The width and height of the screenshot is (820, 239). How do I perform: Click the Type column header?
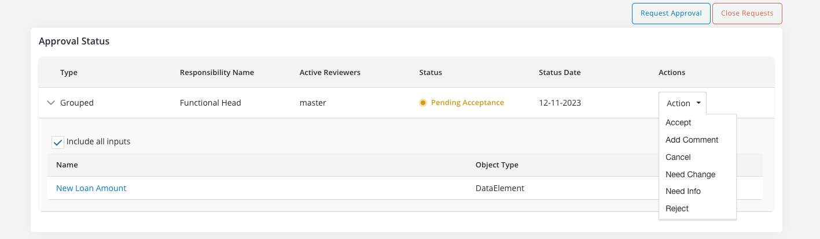[69, 73]
